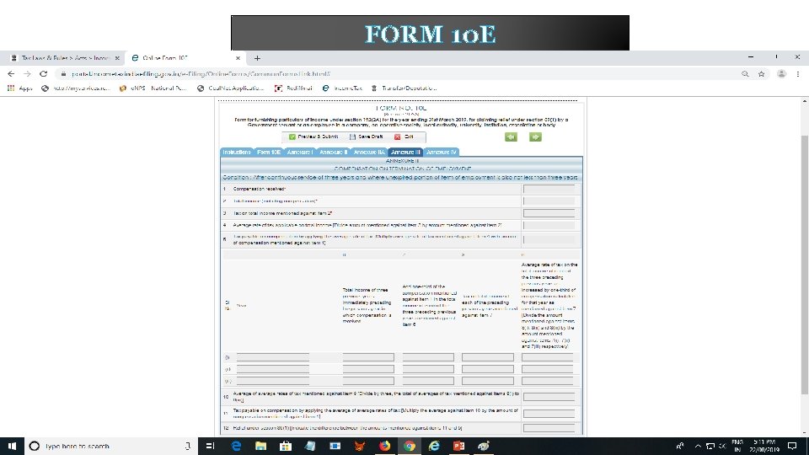Show hidden system tray icons chevron
The image size is (809, 455).
tap(698, 446)
